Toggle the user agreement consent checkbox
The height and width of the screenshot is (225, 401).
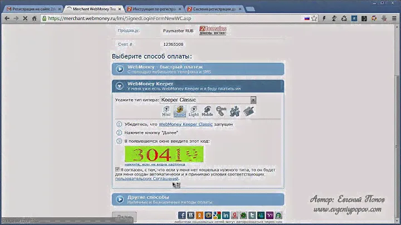point(117,169)
